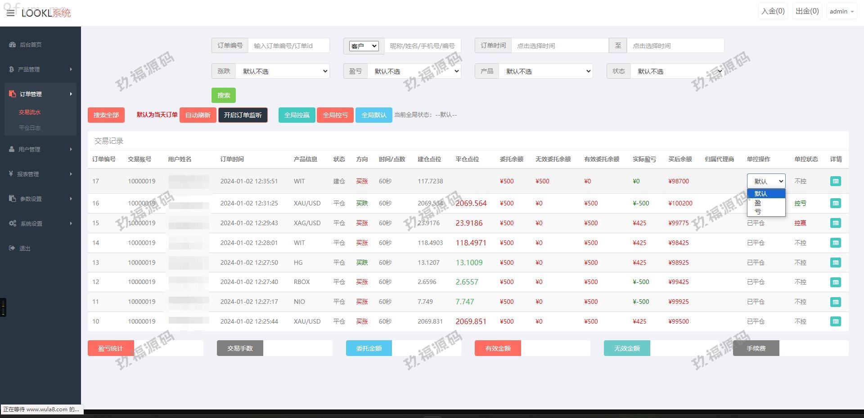This screenshot has height=418, width=864.
Task: Go to 后台首页 dashboard in sidebar
Action: click(x=31, y=45)
